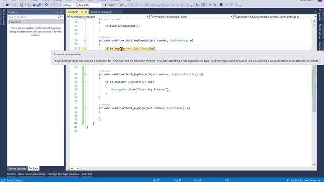Click the Search Toolbox input field
This screenshot has width=324, height=182.
(x=32, y=17)
